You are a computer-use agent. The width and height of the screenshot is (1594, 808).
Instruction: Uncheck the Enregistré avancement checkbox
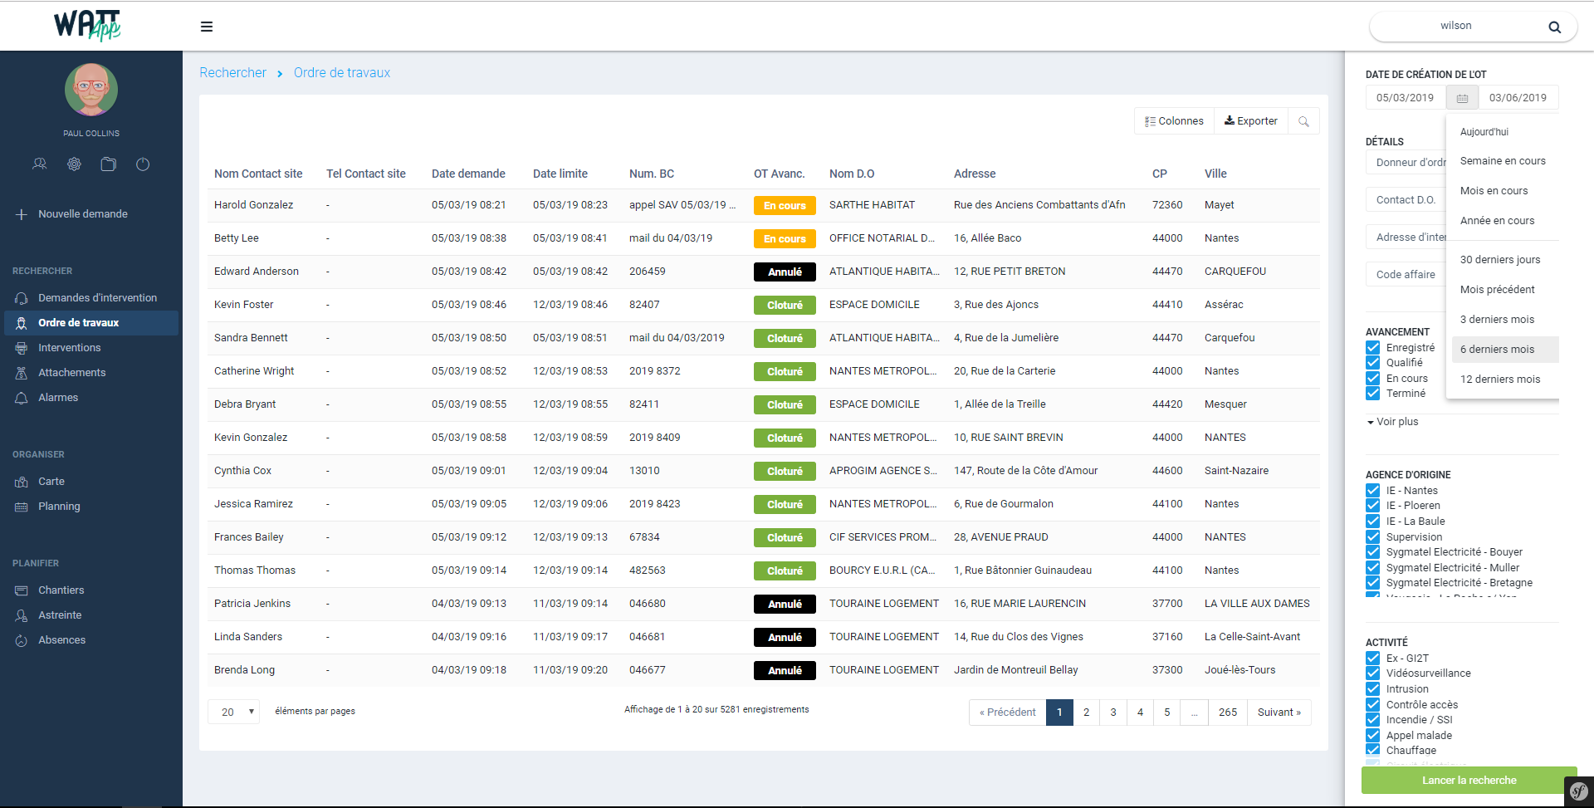pos(1373,347)
